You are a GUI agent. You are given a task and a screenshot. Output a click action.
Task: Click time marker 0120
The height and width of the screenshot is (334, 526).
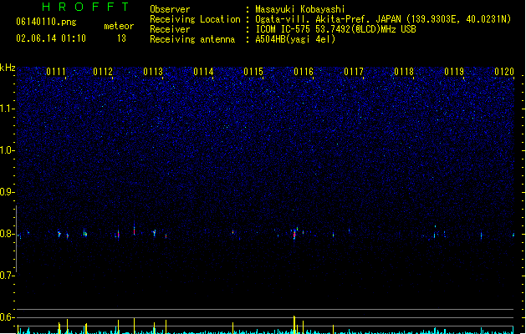(x=504, y=72)
